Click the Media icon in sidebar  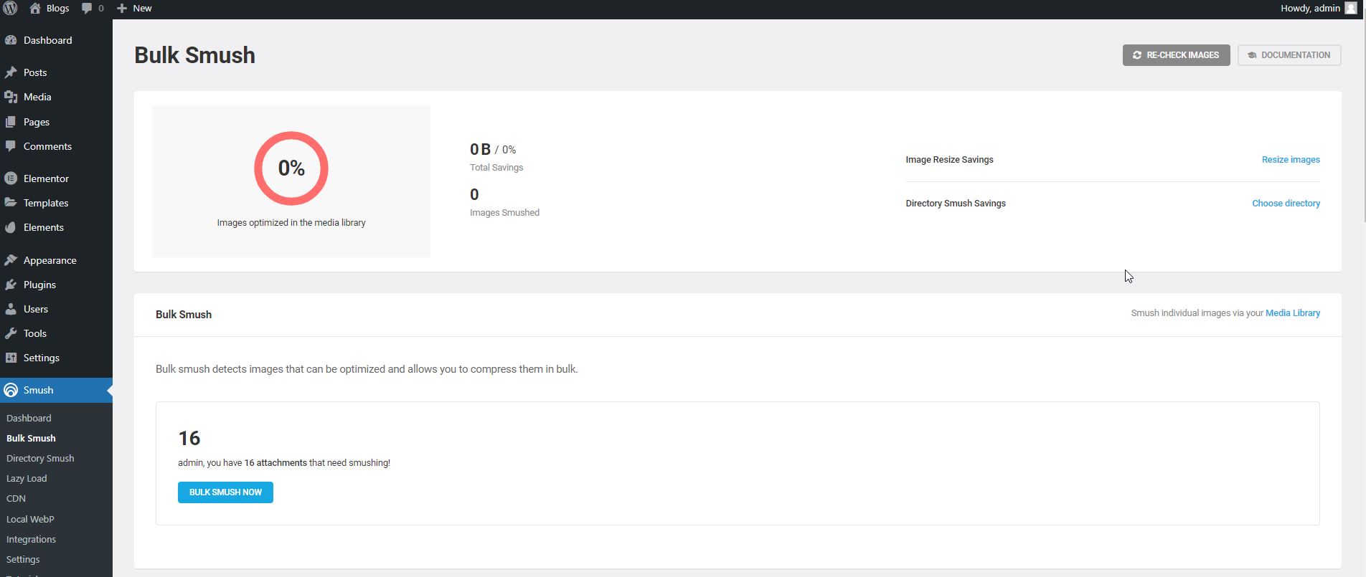11,97
